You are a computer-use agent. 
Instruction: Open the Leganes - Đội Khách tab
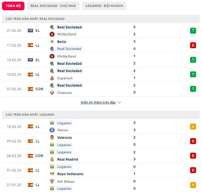click(x=104, y=6)
